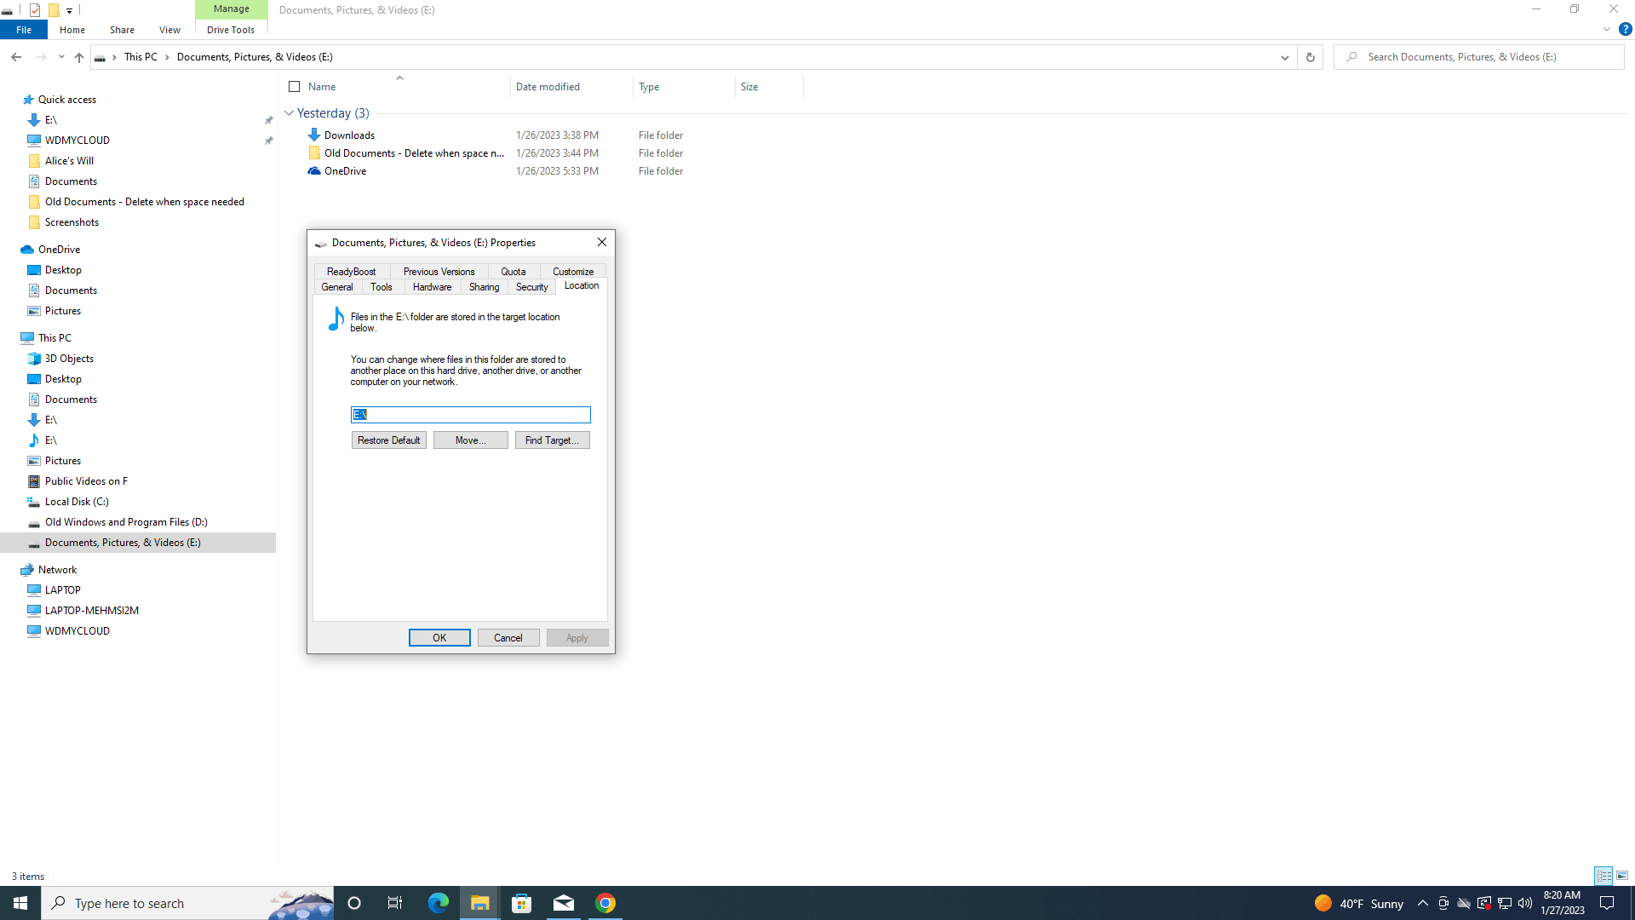
Task: Click the Find Target button
Action: coord(552,440)
